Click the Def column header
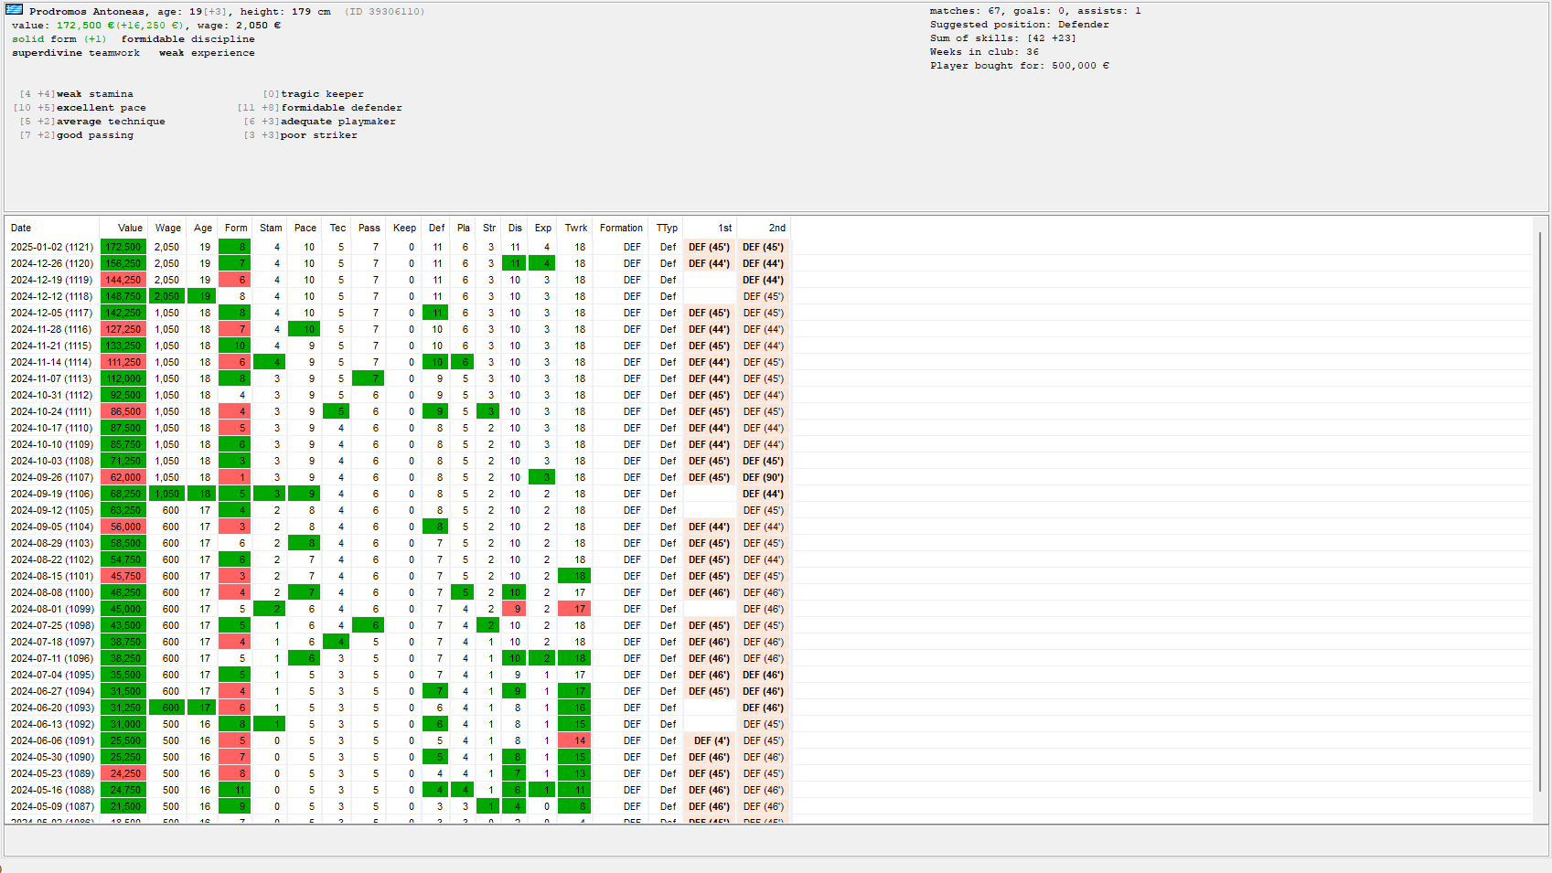Viewport: 1552px width, 873px height. pos(436,228)
